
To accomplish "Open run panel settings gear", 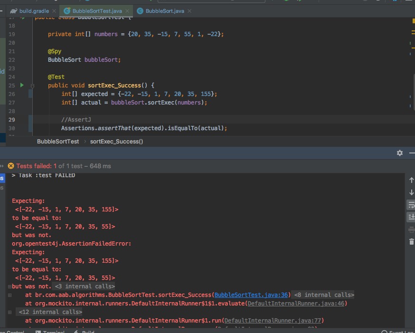I will 400,153.
